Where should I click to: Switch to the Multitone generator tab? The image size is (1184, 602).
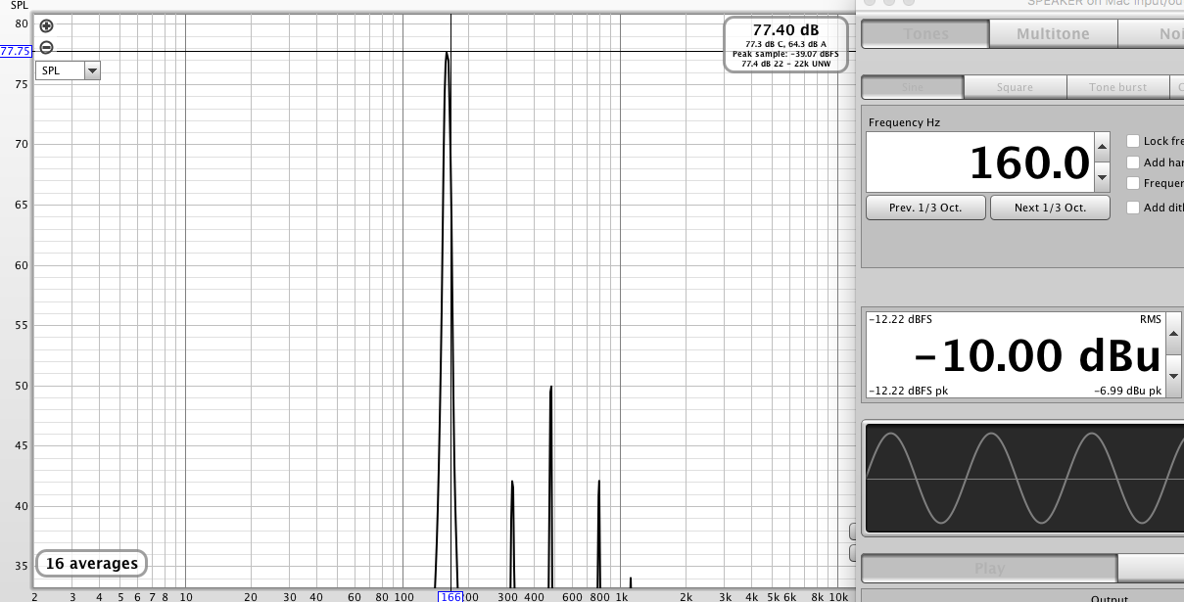pyautogui.click(x=1053, y=33)
